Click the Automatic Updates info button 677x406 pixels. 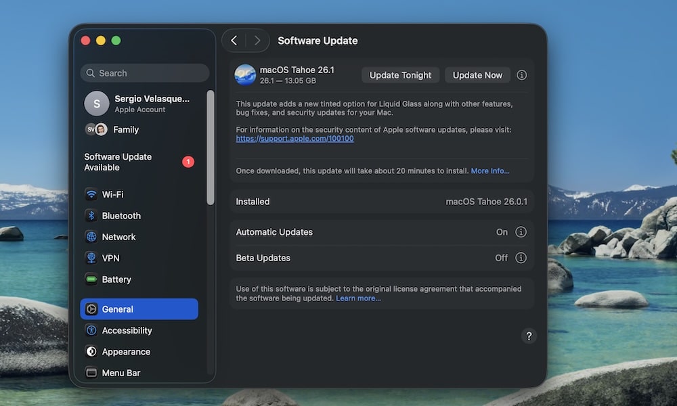tap(521, 232)
